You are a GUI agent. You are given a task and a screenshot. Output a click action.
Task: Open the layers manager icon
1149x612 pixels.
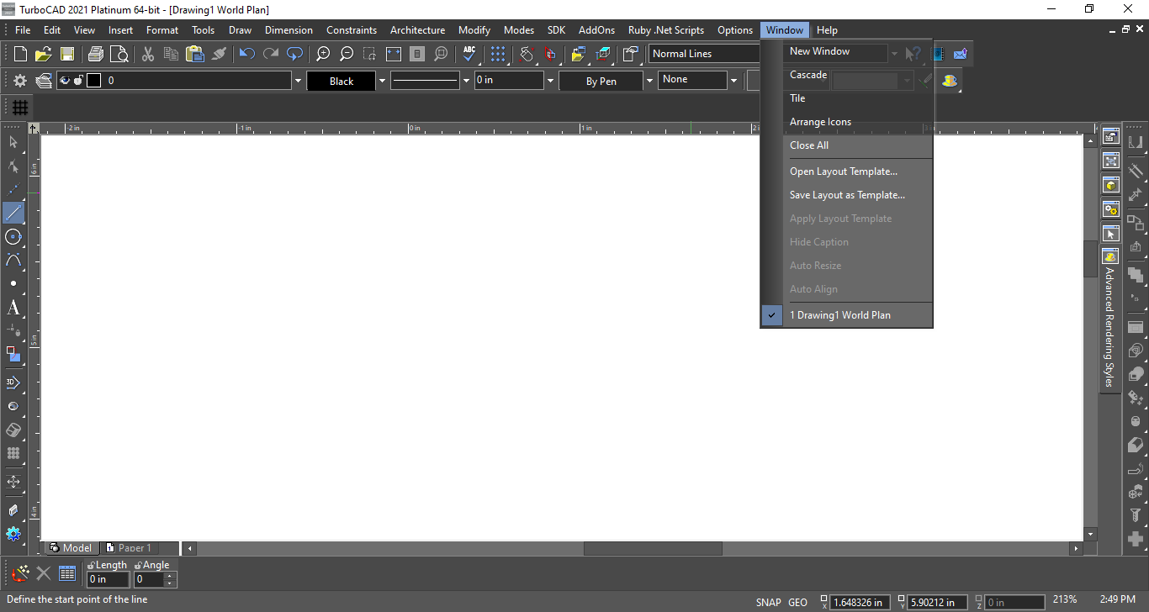click(44, 81)
